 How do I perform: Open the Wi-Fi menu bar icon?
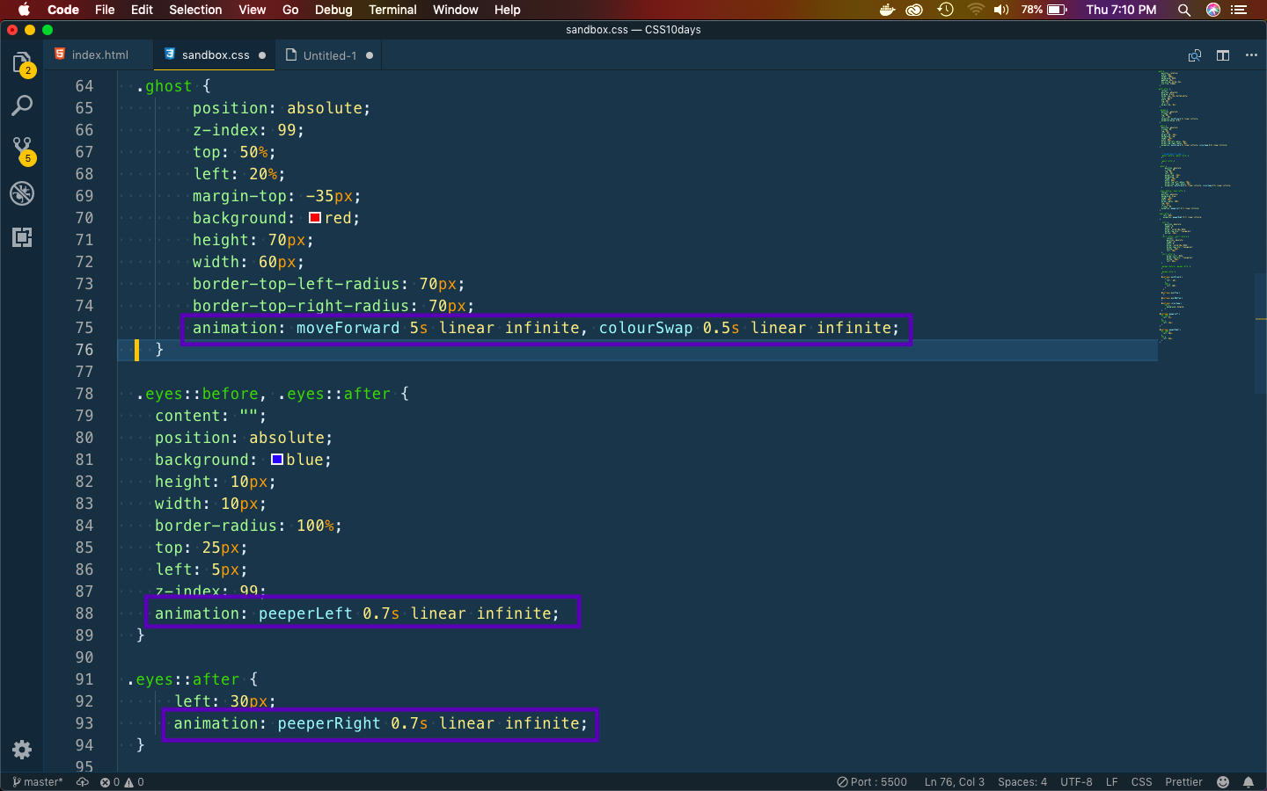tap(975, 10)
